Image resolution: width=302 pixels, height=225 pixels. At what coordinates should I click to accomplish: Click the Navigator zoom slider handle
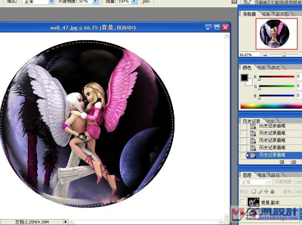tap(283, 55)
